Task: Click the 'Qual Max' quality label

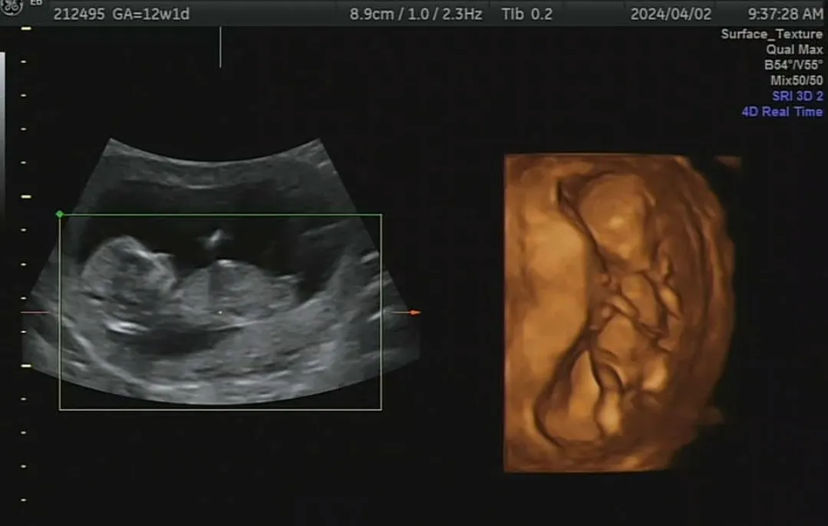Action: tap(794, 50)
